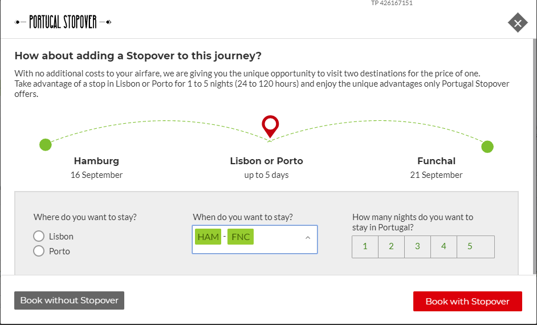The height and width of the screenshot is (325, 537).
Task: Choose 1 night in Portugal
Action: [365, 246]
